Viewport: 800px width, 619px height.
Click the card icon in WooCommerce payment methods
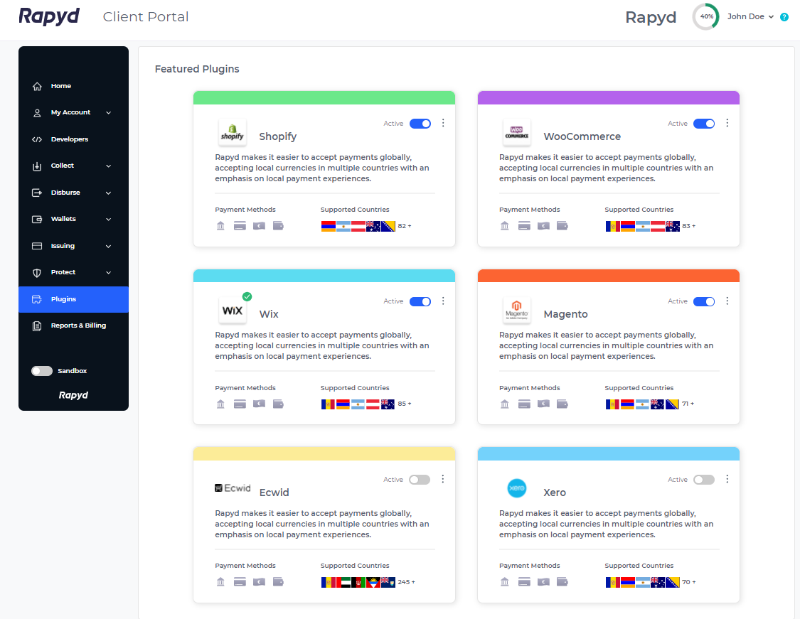point(524,226)
